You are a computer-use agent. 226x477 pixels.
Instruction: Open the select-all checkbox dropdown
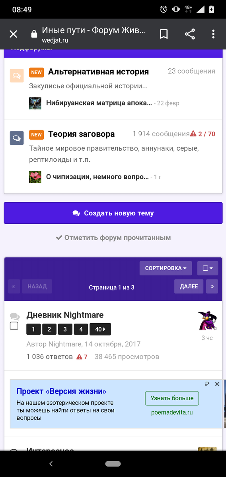[208, 268]
